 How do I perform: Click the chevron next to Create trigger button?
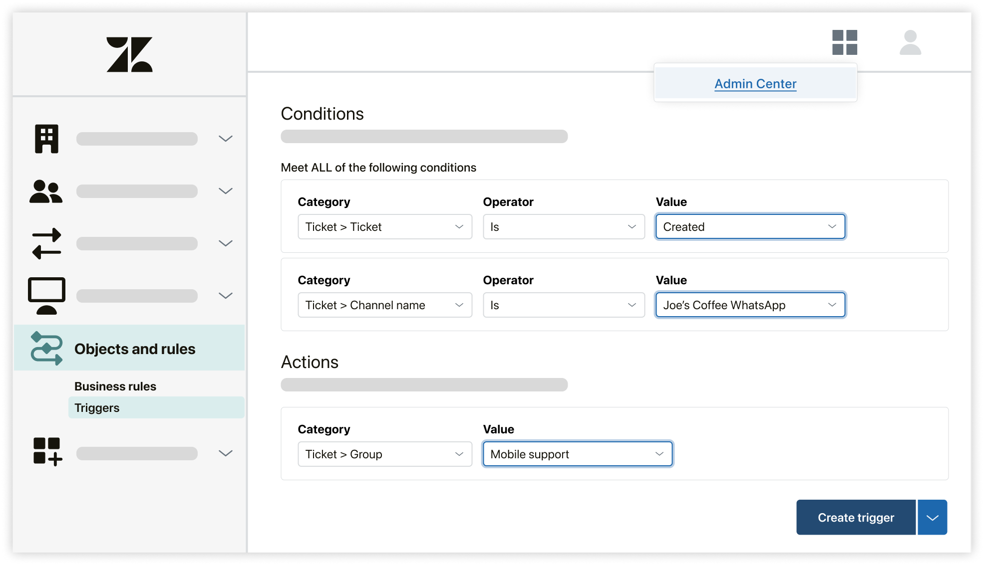(934, 517)
